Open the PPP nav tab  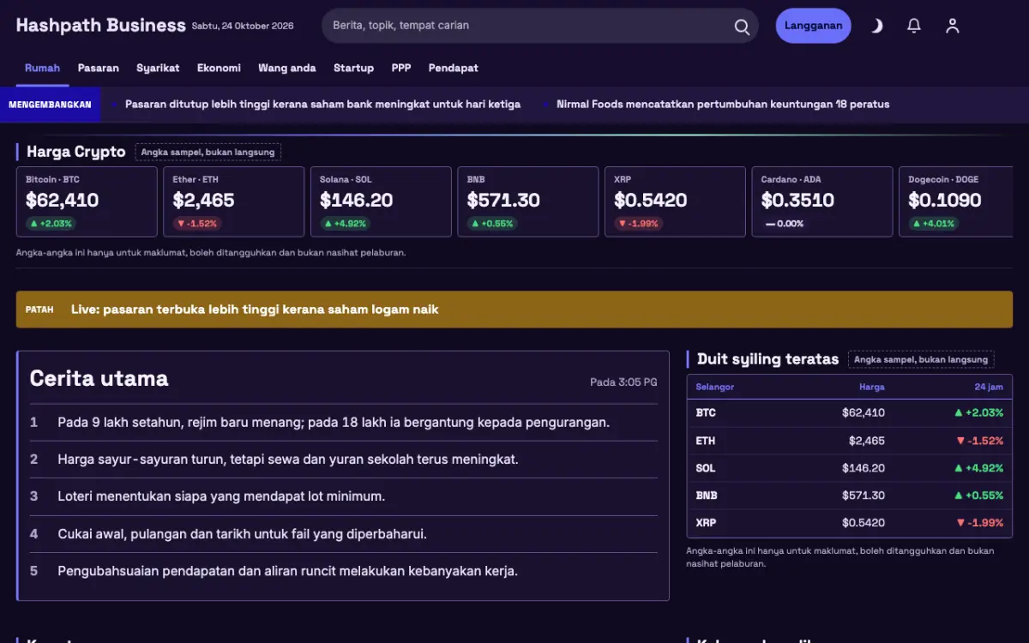(401, 68)
